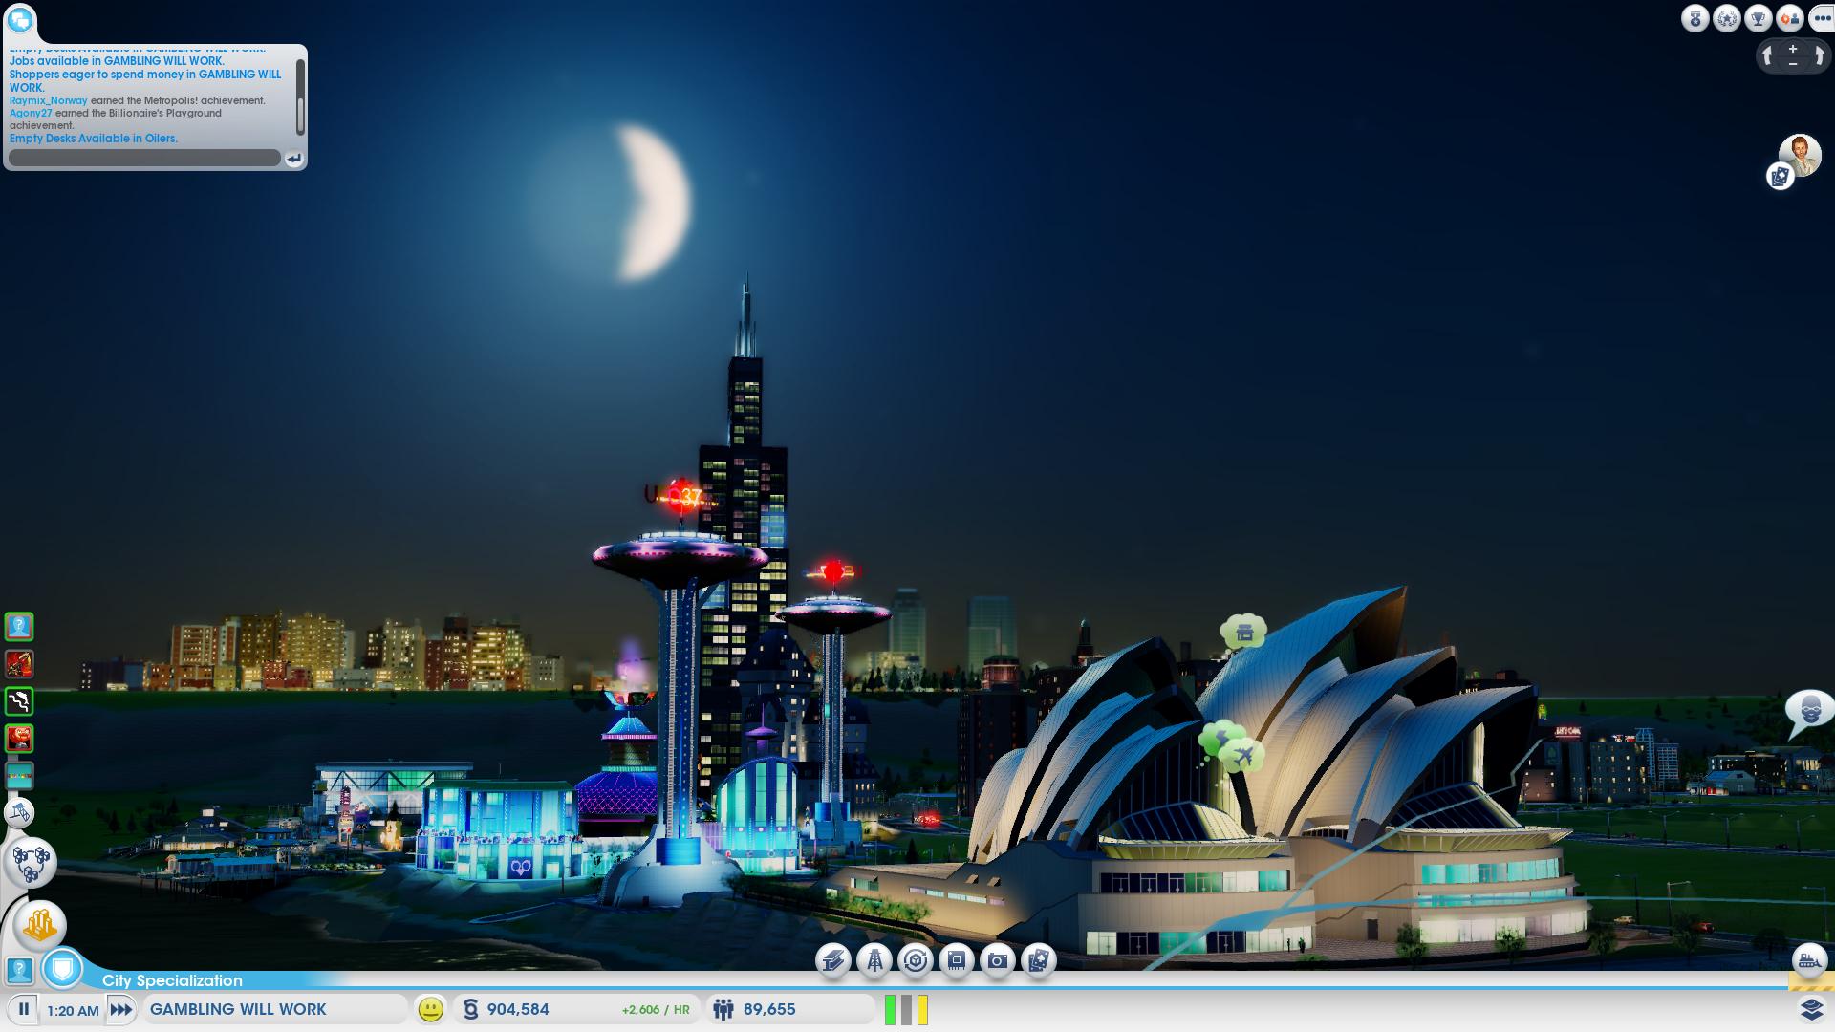The width and height of the screenshot is (1835, 1032).
Task: Zoom in with plus button
Action: coord(1793,49)
